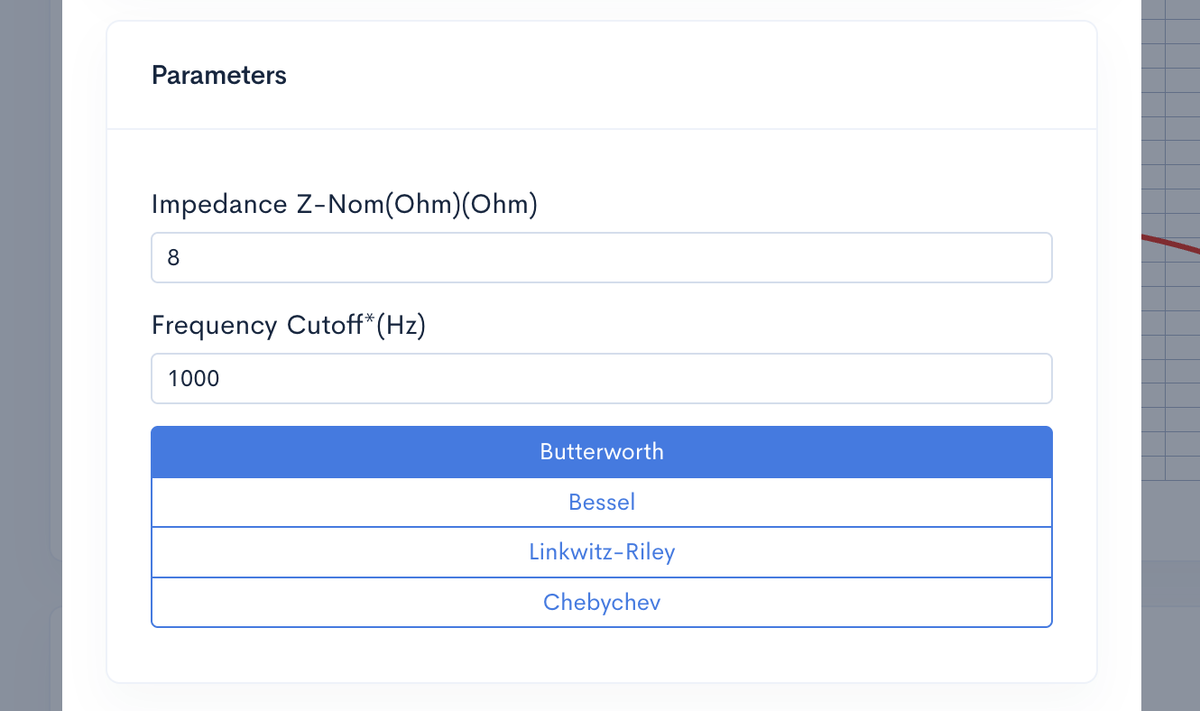Switch to the Linkwitz-Riley filter
This screenshot has height=711, width=1200.
601,552
